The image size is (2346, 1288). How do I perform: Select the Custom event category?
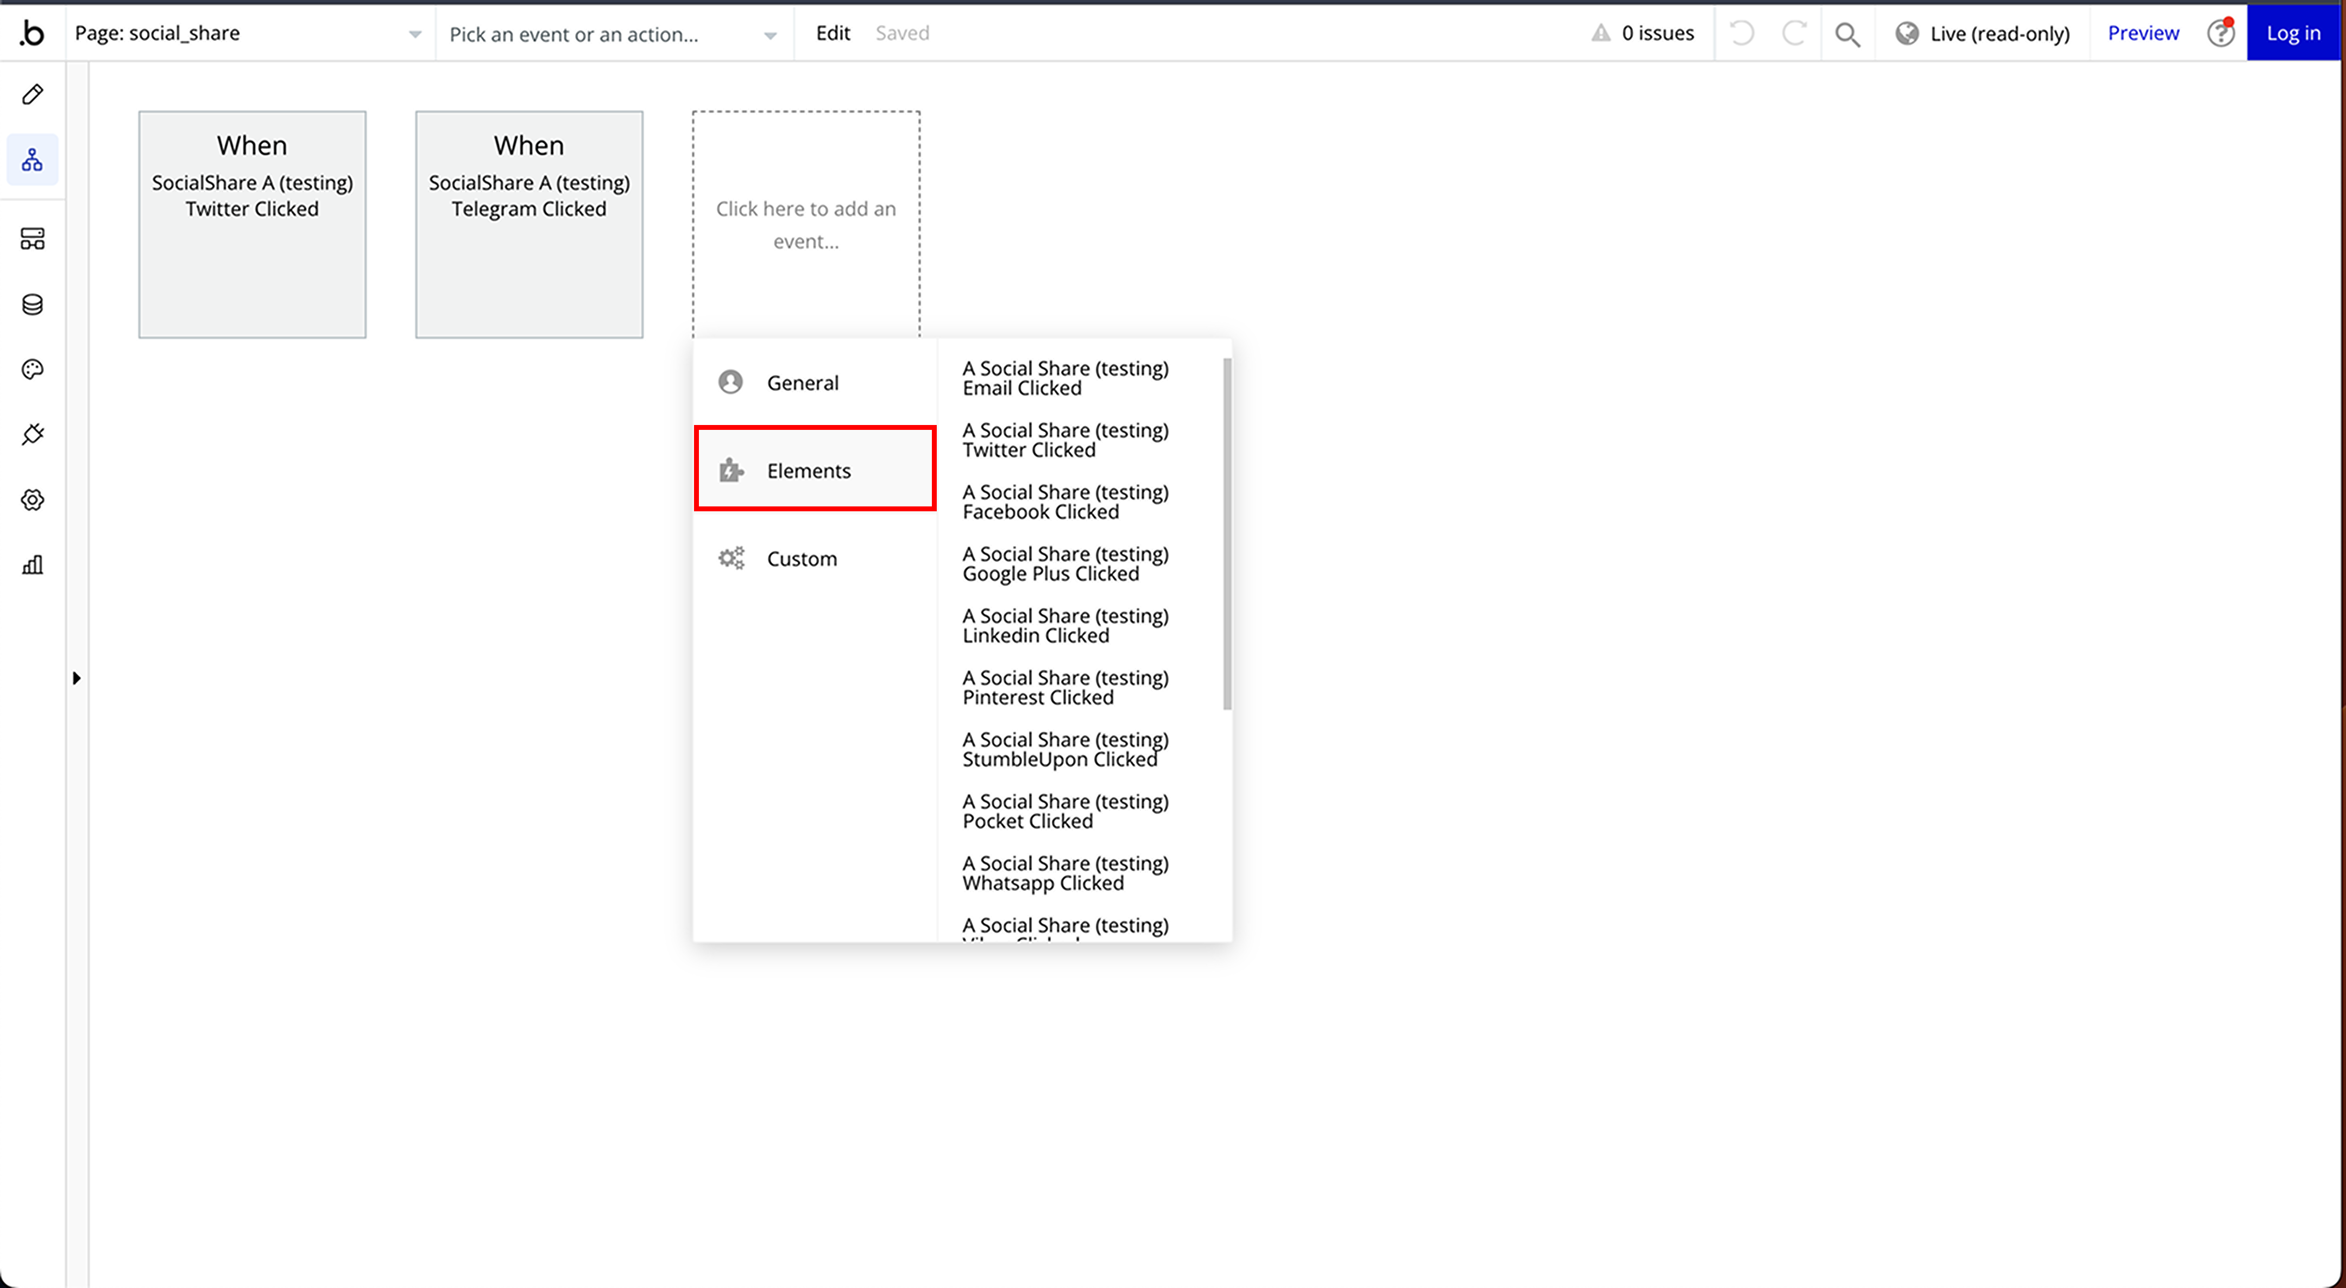pyautogui.click(x=802, y=559)
